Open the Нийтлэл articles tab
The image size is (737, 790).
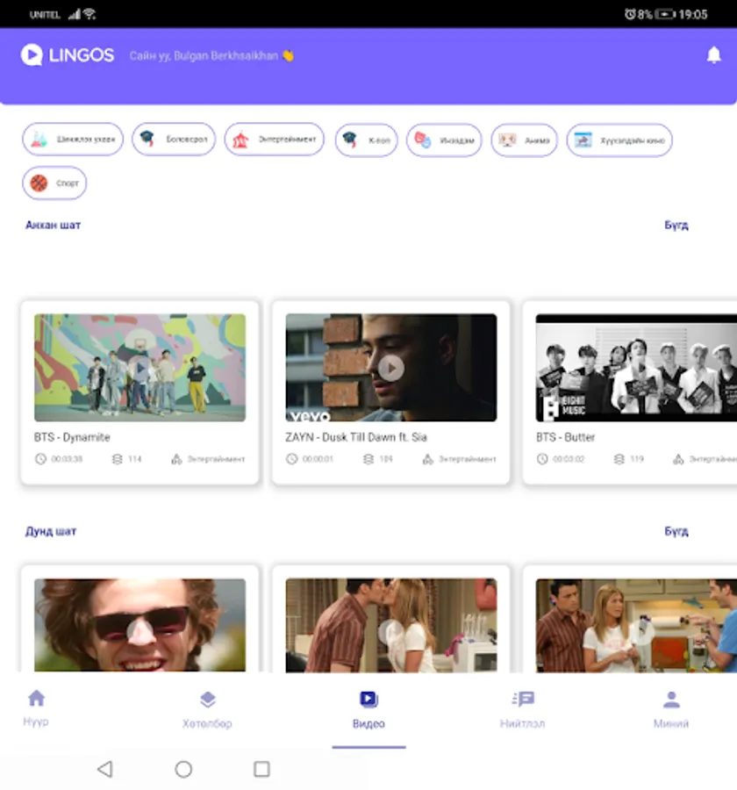pyautogui.click(x=522, y=709)
